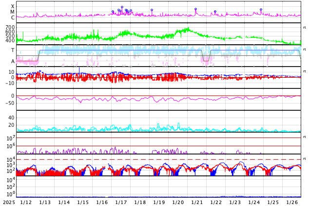Select the '700' axis value

click(x=10, y=27)
